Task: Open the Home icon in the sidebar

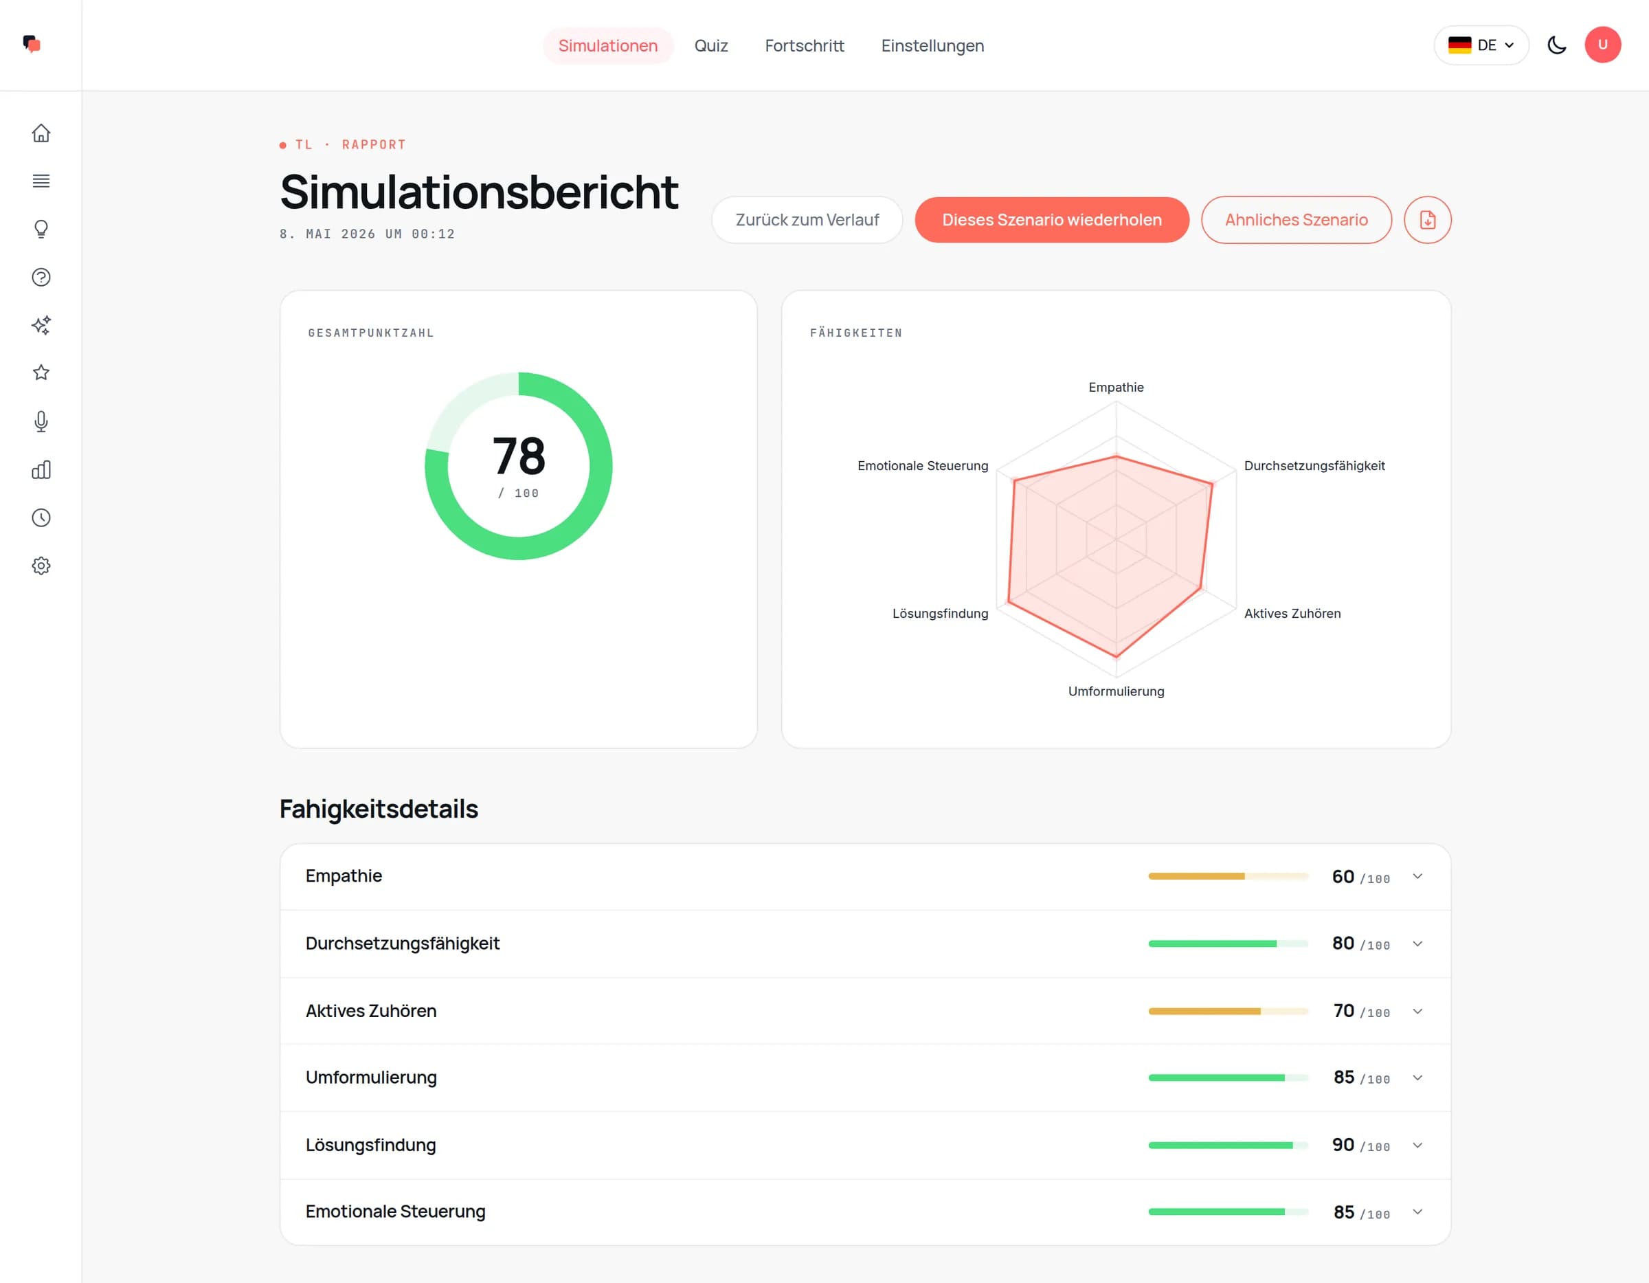Action: (41, 133)
